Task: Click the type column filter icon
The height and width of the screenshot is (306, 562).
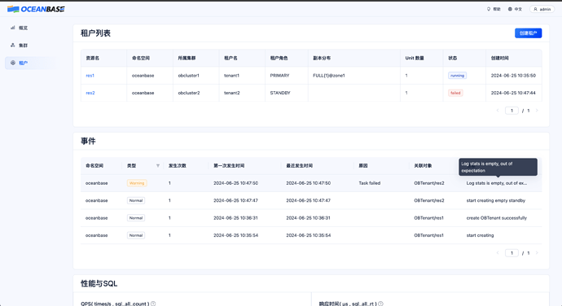Action: [158, 165]
